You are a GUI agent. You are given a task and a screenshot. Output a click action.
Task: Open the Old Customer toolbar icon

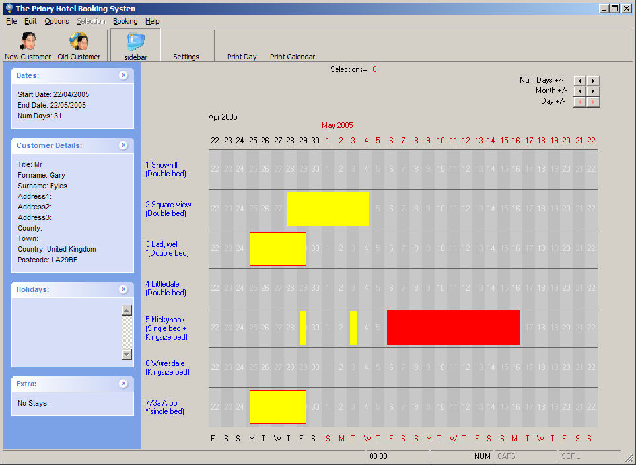click(x=79, y=45)
